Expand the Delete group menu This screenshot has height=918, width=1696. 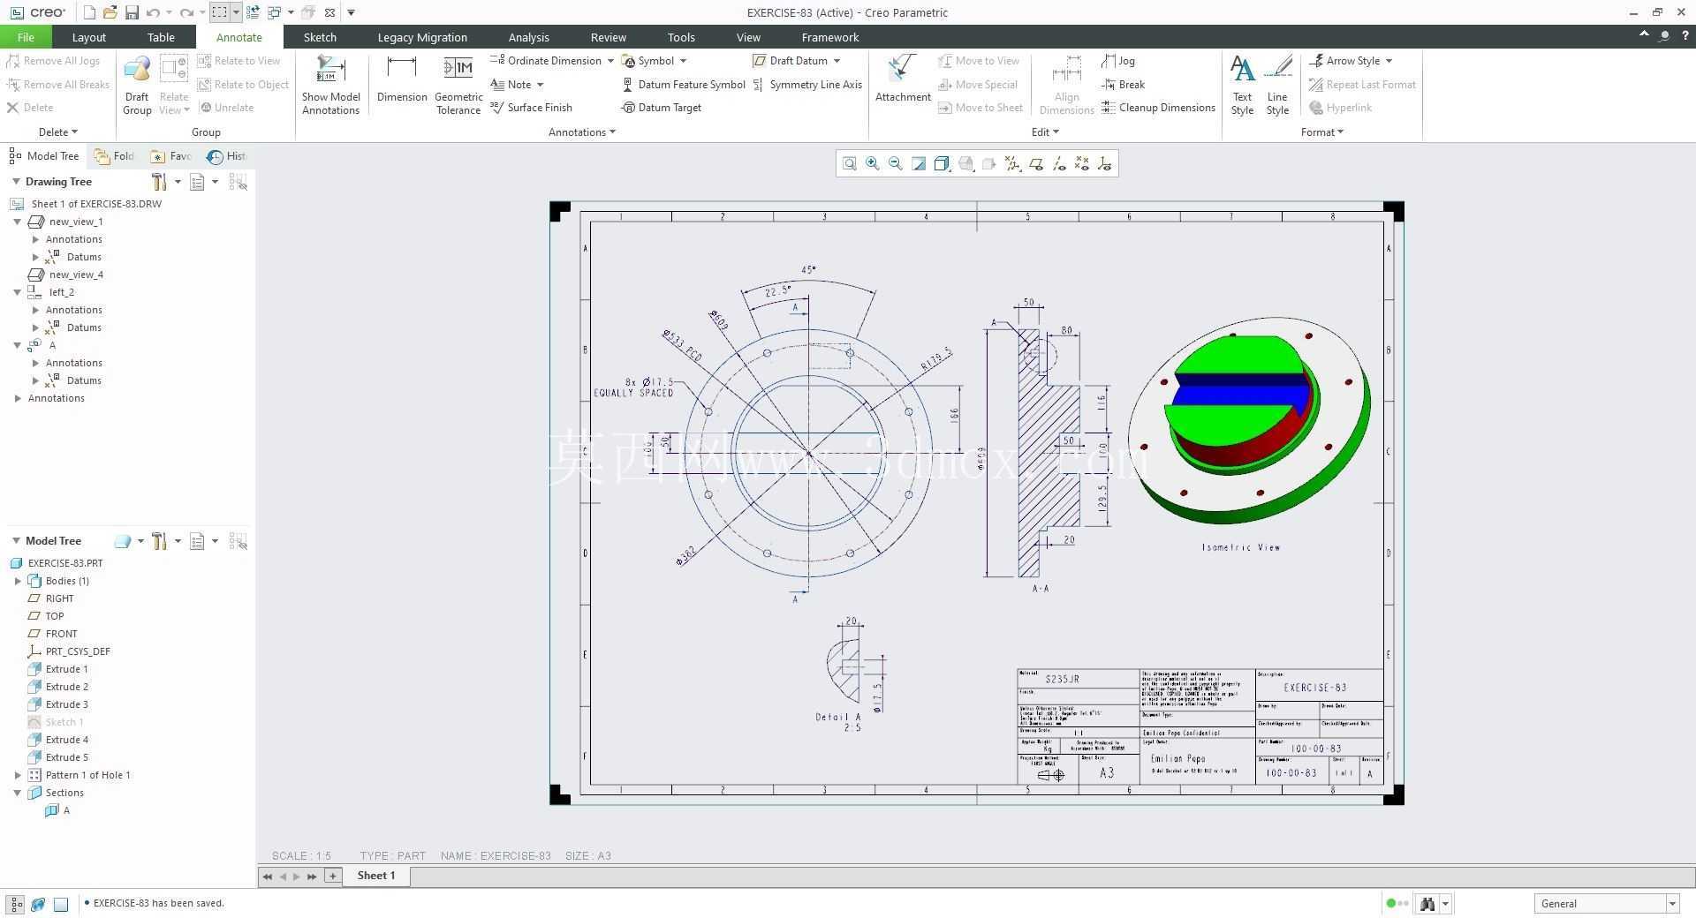[x=58, y=132]
